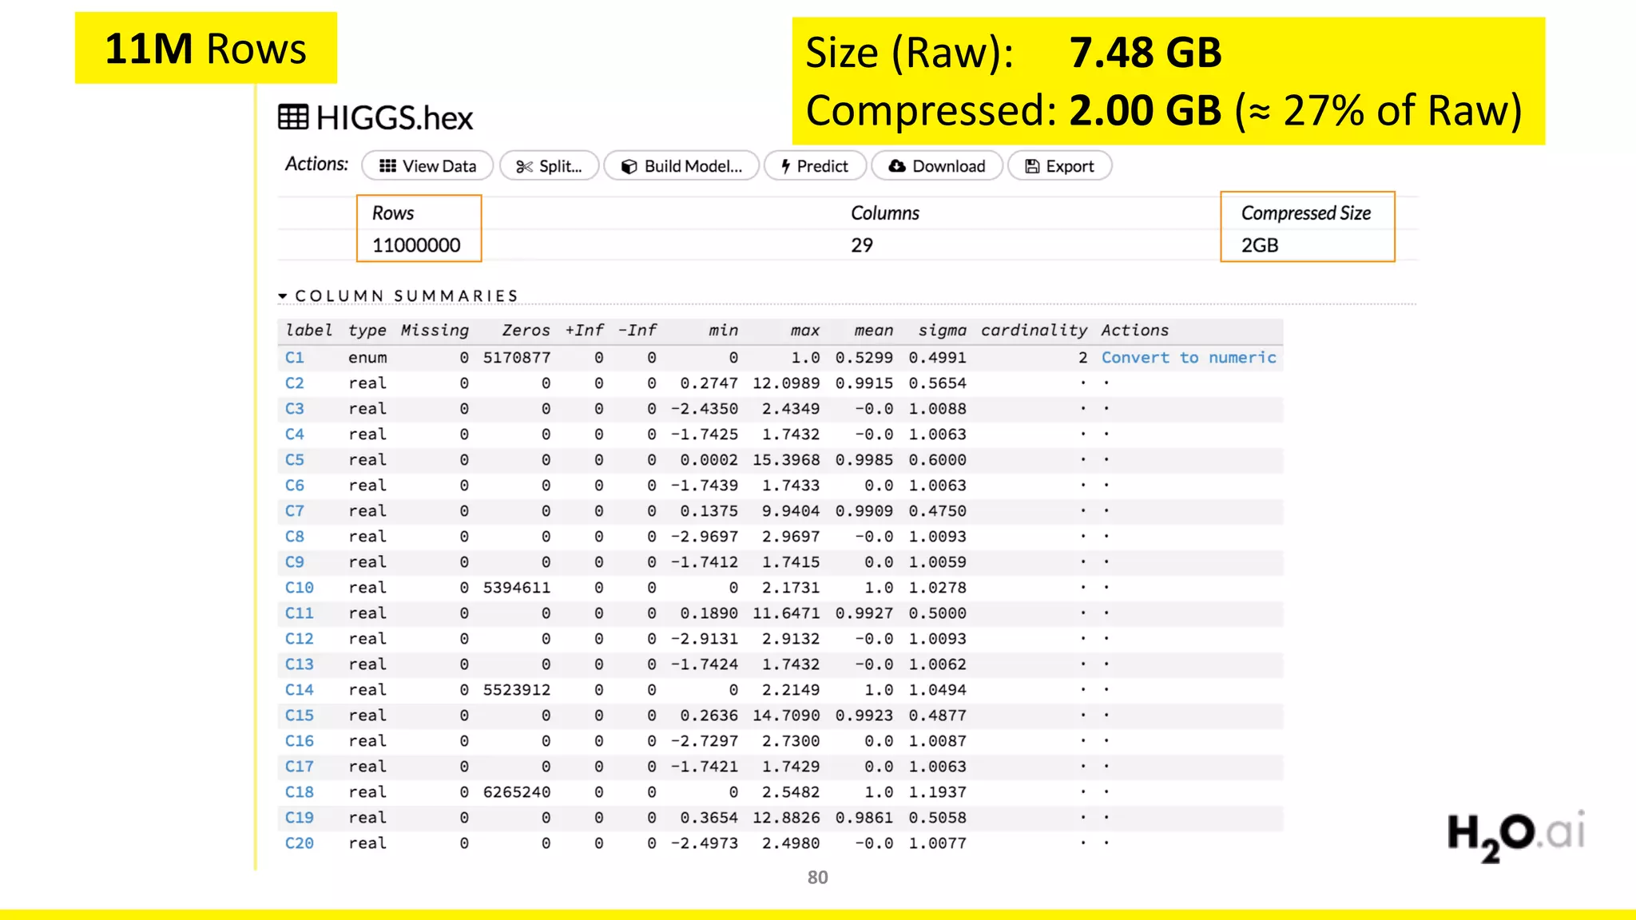Viewport: 1636px width, 920px height.
Task: Open column C20 link
Action: [x=300, y=843]
